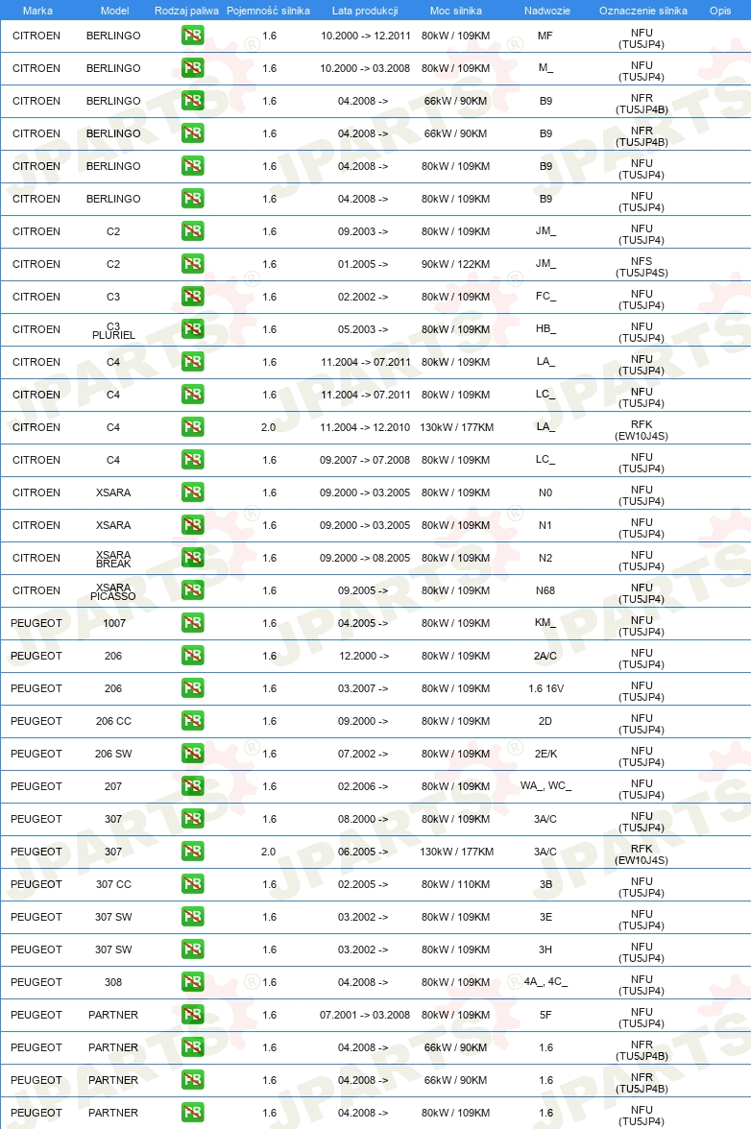Click the fuel icon in C3 Pluriel row
Screen dimensions: 751x1129
(x=192, y=329)
